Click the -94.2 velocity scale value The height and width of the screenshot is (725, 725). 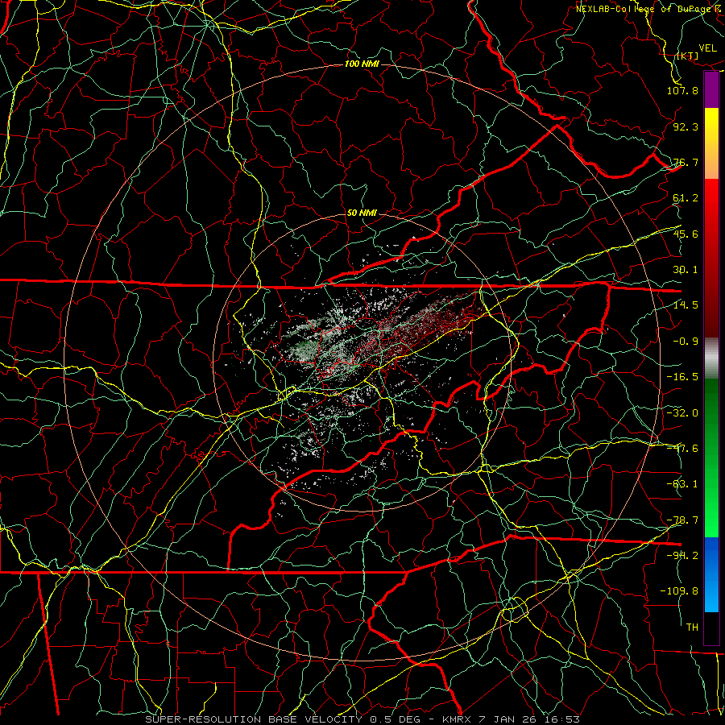[x=682, y=556]
